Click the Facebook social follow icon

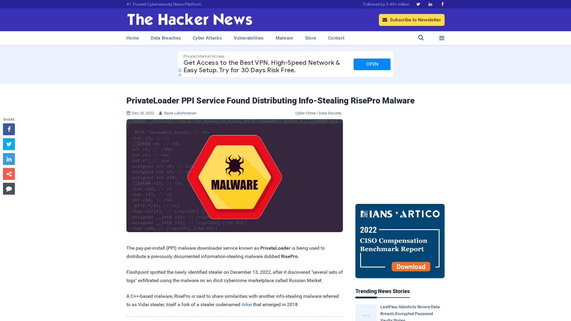coord(442,4)
